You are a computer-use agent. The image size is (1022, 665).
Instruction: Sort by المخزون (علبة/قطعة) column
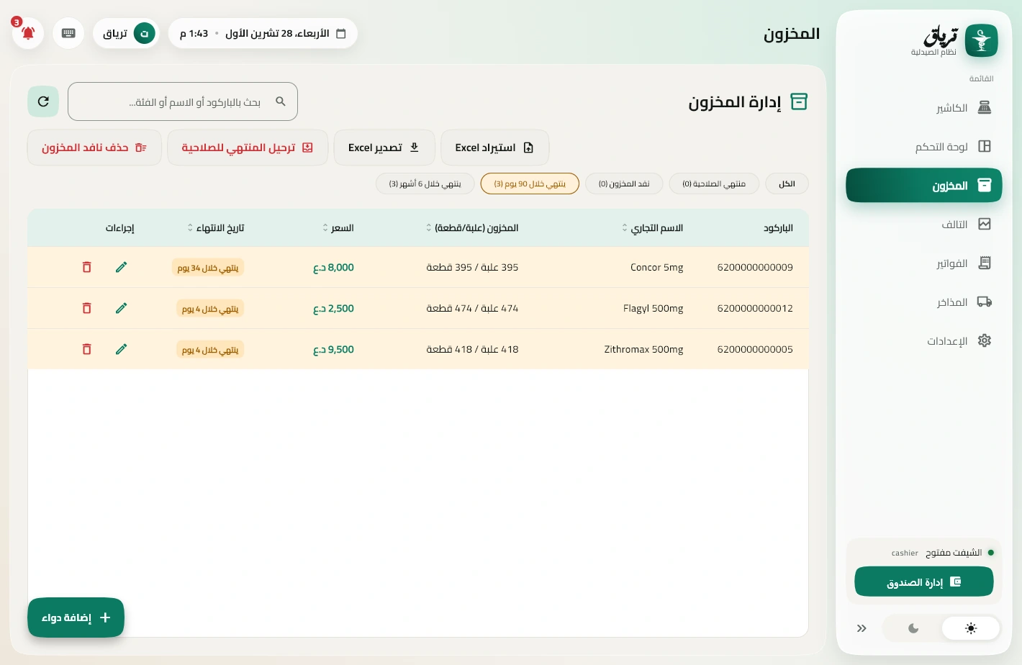472,228
